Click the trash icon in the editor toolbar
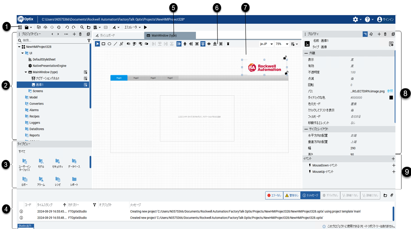411x229 pixels. pyautogui.click(x=228, y=44)
